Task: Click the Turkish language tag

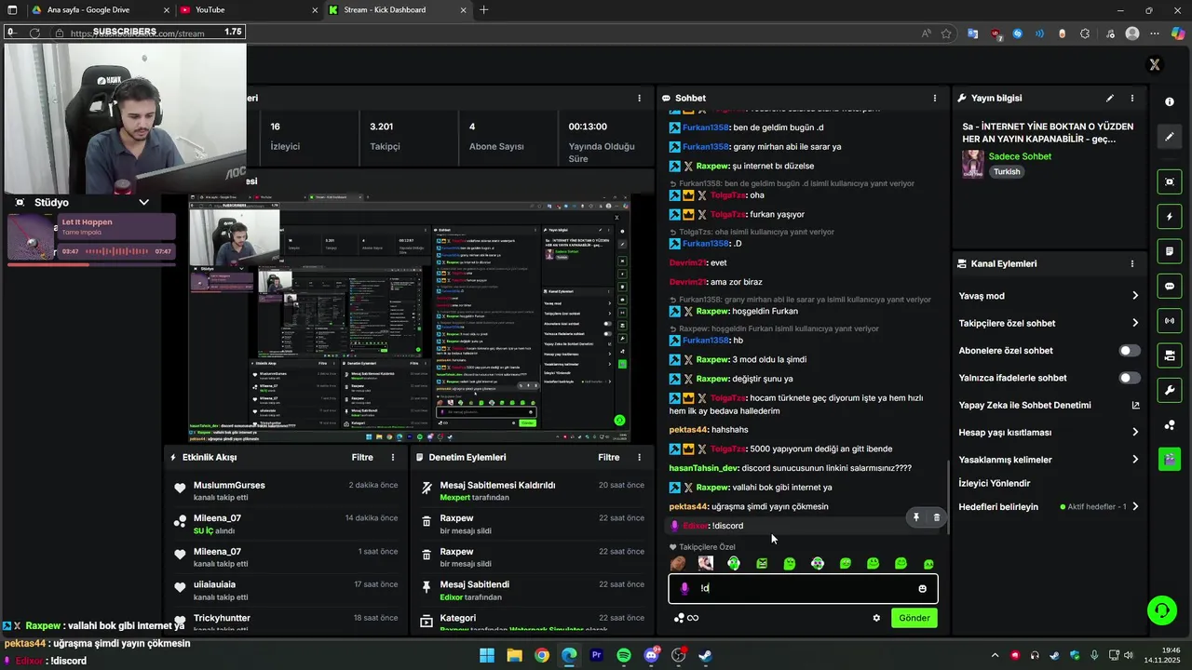Action: [x=1007, y=172]
